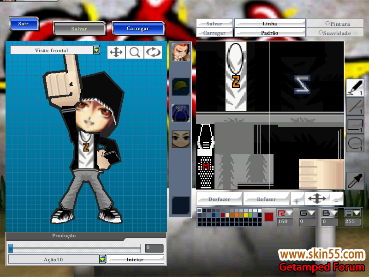Click the gray Salvar button at top left
The image size is (369, 277).
click(79, 29)
